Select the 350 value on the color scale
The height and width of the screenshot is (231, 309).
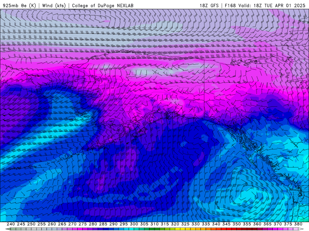point(236,224)
